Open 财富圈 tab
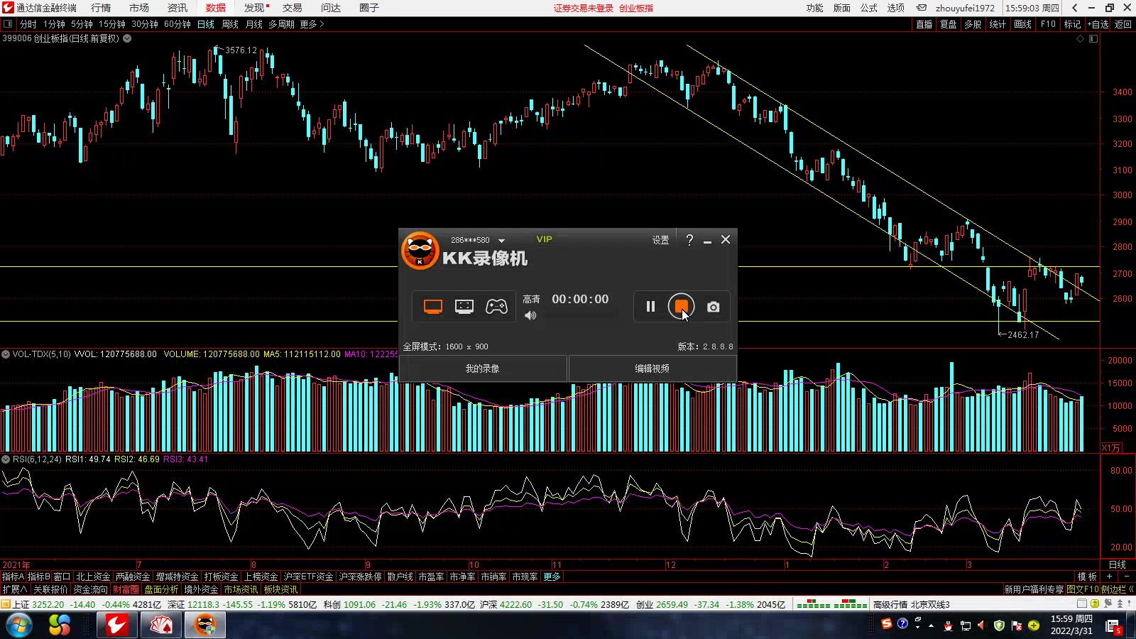 tap(126, 589)
